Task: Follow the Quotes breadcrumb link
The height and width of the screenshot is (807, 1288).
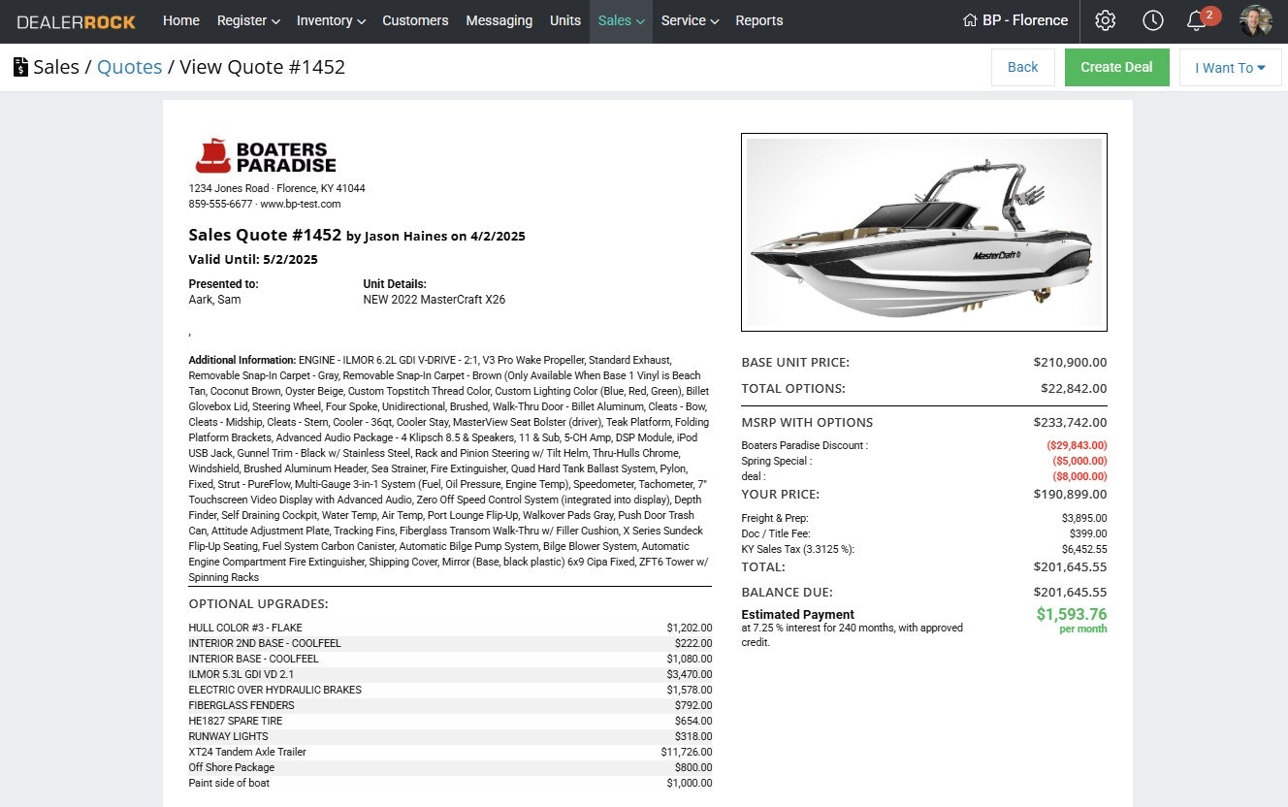Action: click(130, 67)
